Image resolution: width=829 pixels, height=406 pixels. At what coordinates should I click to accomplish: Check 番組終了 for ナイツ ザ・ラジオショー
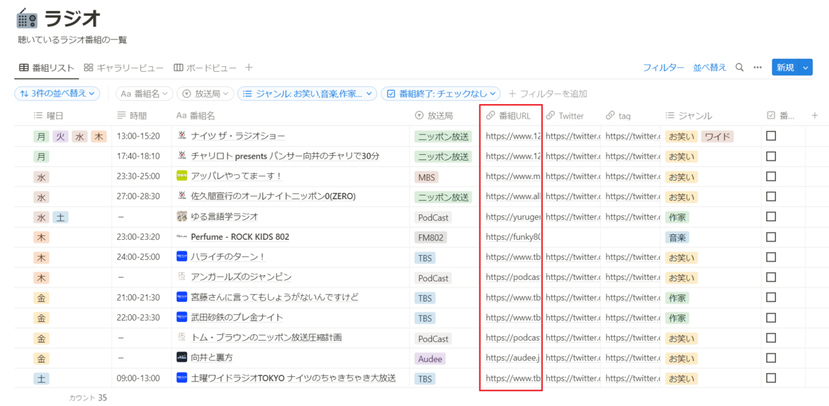[771, 136]
